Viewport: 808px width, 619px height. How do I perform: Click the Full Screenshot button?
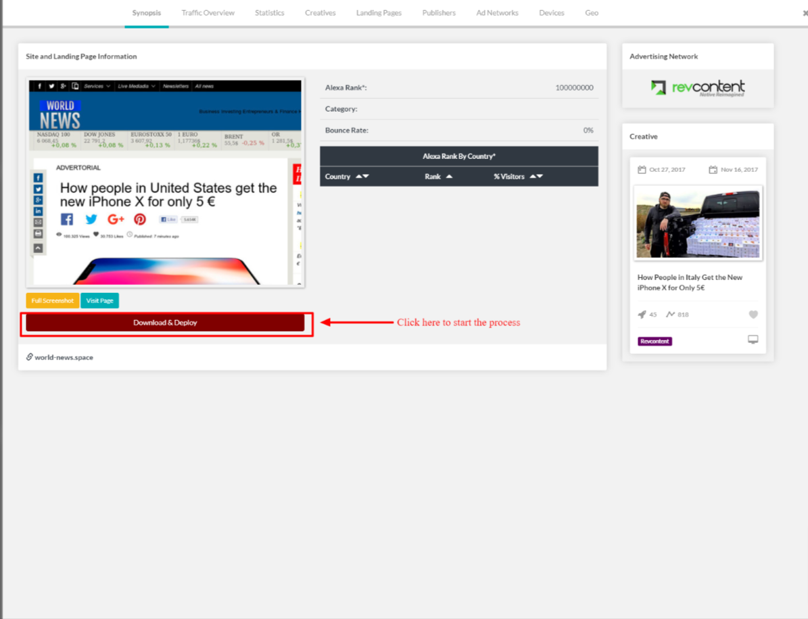53,300
